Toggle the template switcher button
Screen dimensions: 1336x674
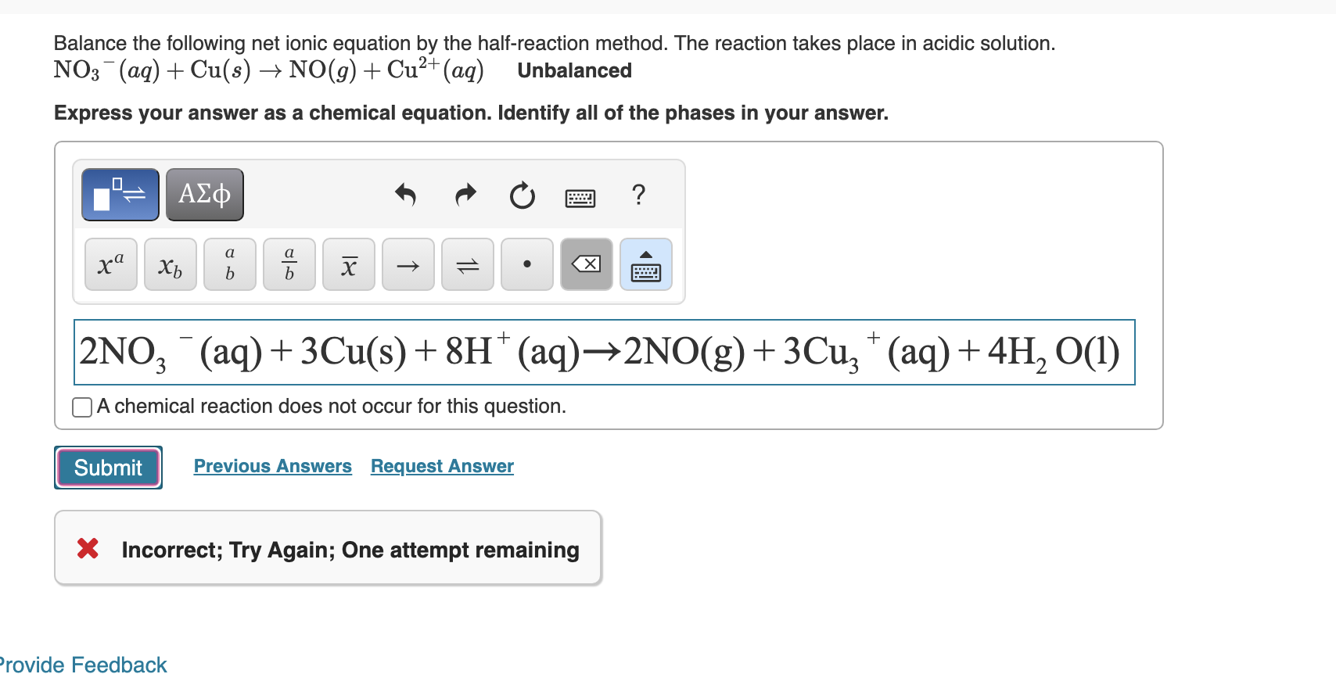[x=120, y=194]
